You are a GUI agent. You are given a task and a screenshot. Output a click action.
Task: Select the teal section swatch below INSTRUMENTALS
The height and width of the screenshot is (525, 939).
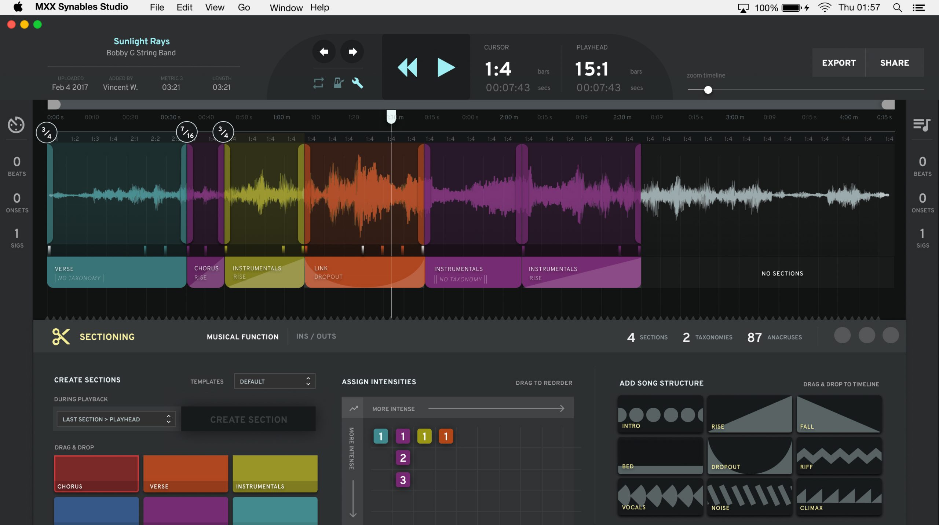(275, 511)
